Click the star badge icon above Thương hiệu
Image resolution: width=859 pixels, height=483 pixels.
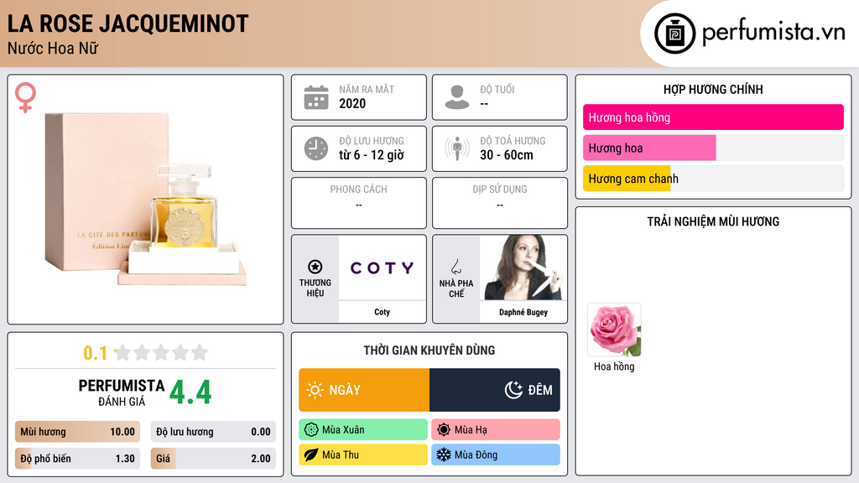click(315, 267)
